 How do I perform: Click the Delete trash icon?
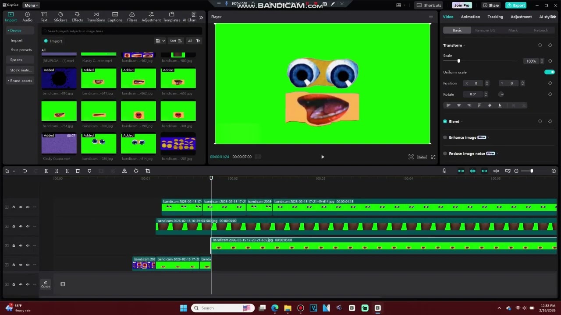point(78,171)
